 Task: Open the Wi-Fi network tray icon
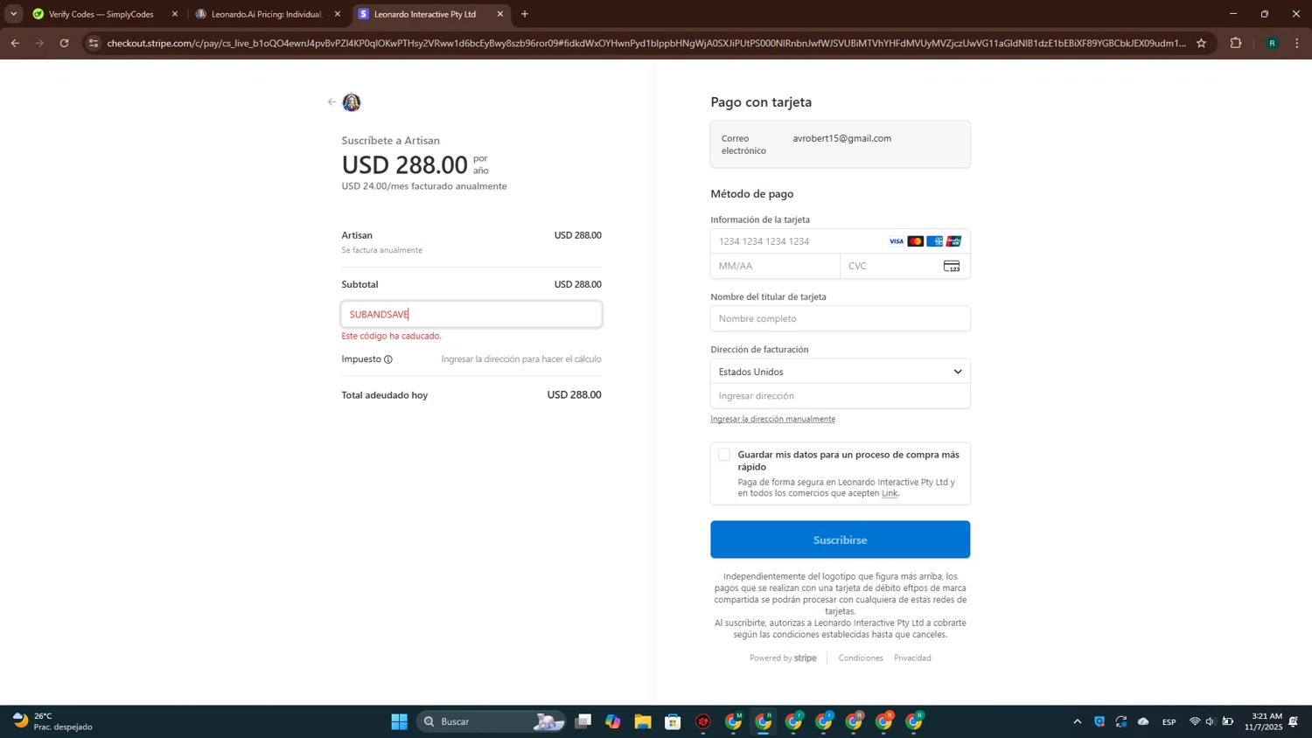[1195, 721]
